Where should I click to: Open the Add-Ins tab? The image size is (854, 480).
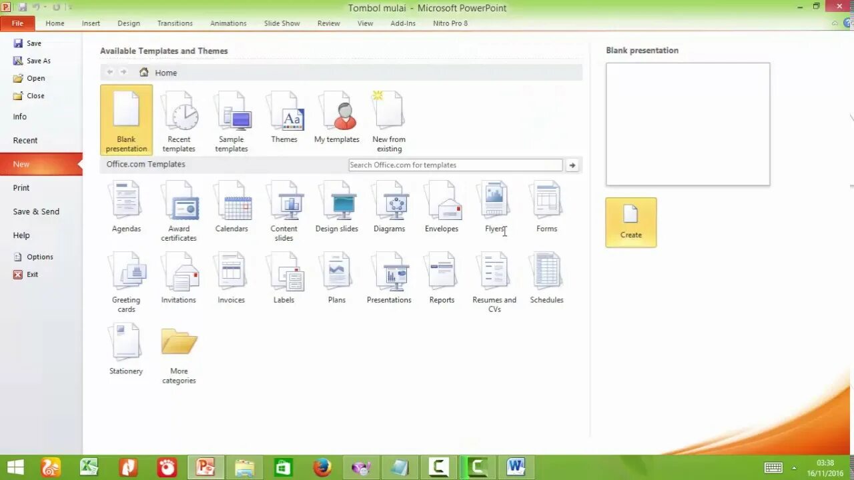click(403, 23)
